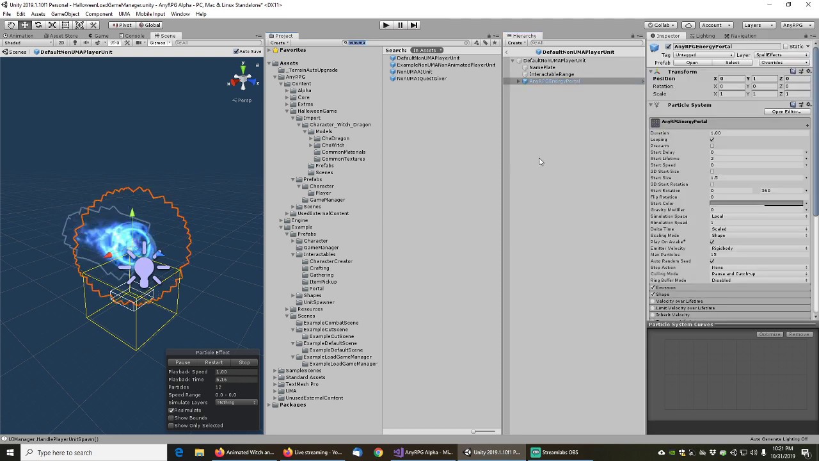Open Particle System component settings gear

[808, 104]
